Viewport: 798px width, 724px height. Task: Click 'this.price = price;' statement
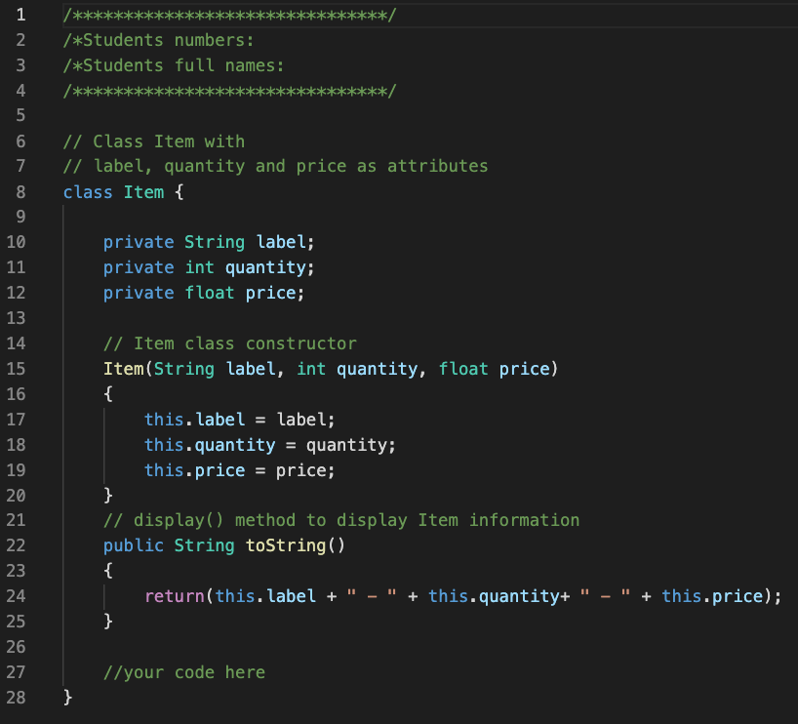tap(239, 470)
